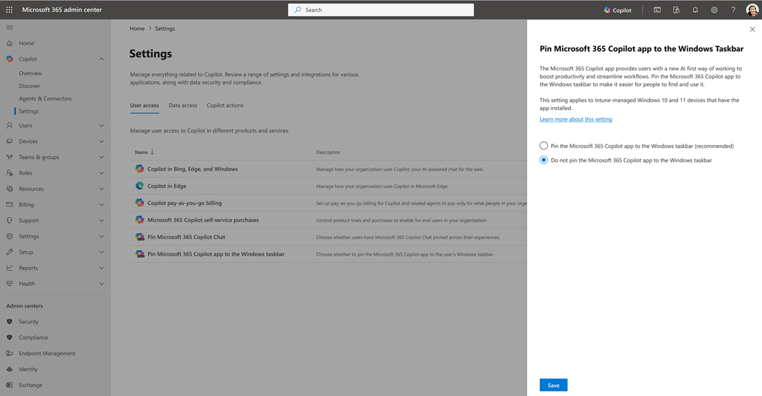This screenshot has height=396, width=762.
Task: Switch to the User access tab
Action: [144, 105]
